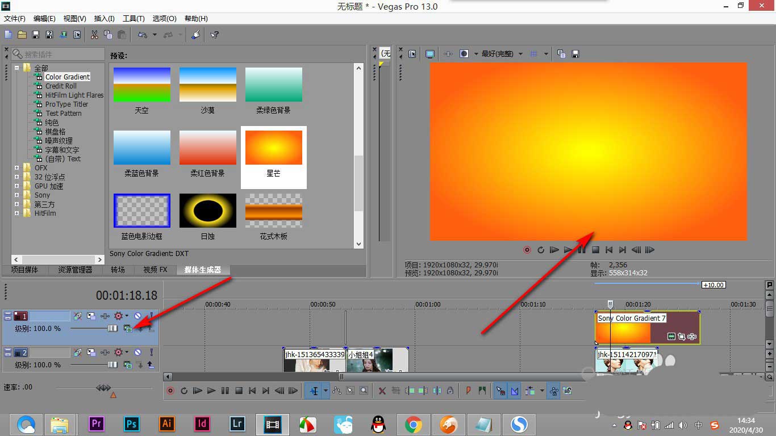Open auto ripple mode dropdown arrow

point(541,391)
